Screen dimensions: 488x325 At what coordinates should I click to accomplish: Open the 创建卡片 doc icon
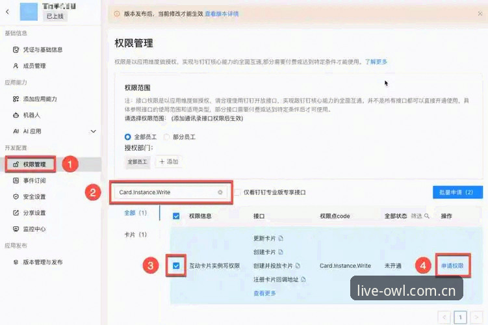(x=281, y=252)
